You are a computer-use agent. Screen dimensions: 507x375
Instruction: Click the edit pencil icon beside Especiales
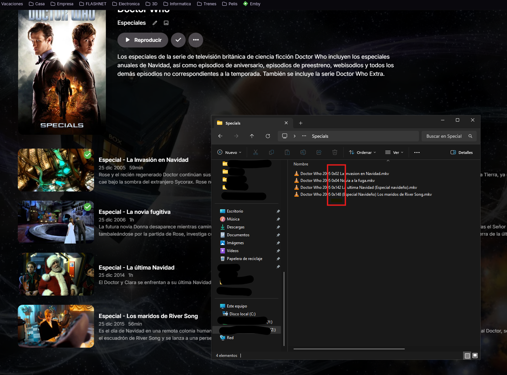click(x=155, y=23)
